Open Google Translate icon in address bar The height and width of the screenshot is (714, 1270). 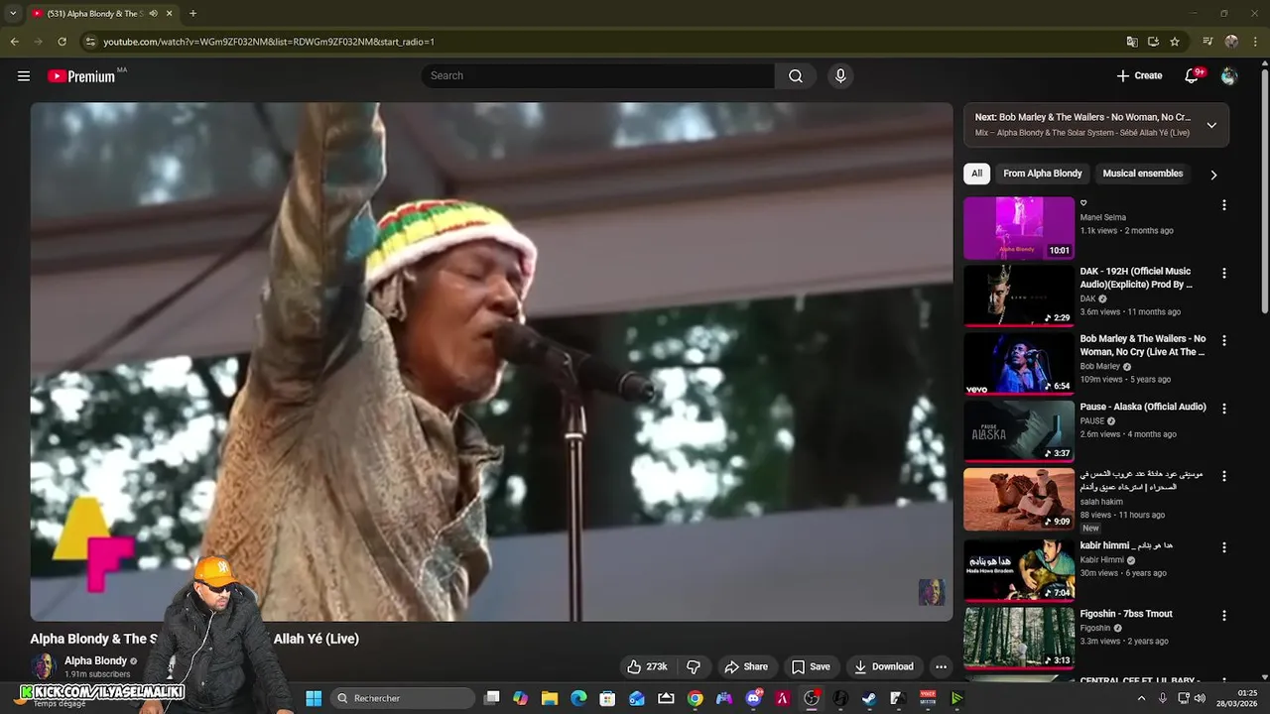[x=1132, y=42]
